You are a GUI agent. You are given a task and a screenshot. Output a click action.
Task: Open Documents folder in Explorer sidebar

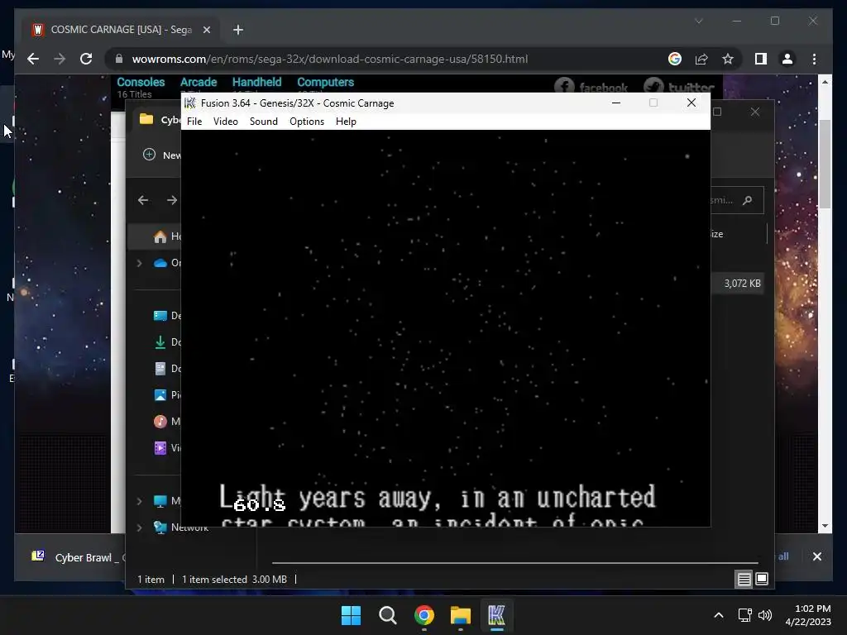point(166,368)
